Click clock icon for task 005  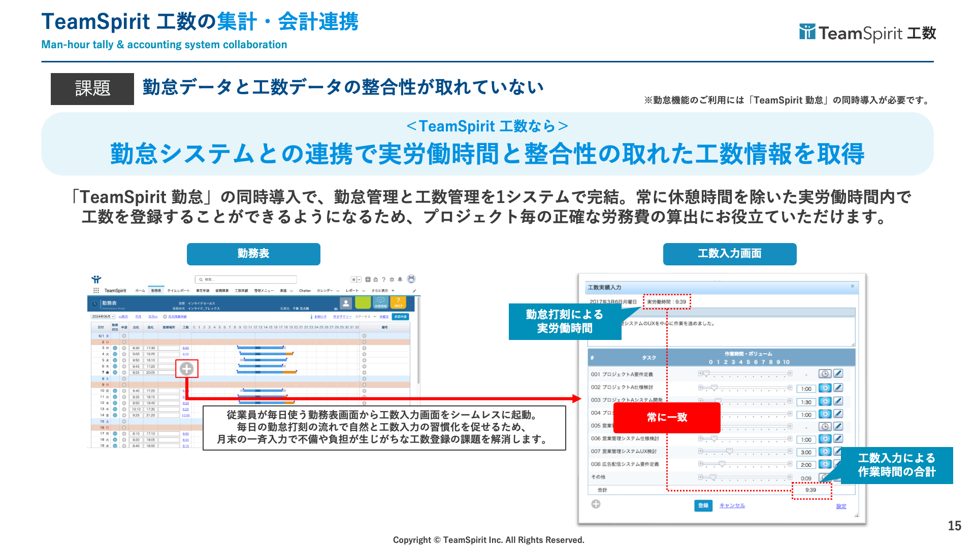coord(825,427)
